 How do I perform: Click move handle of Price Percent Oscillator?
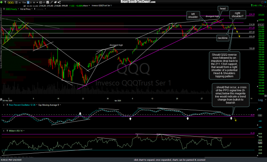8,105
